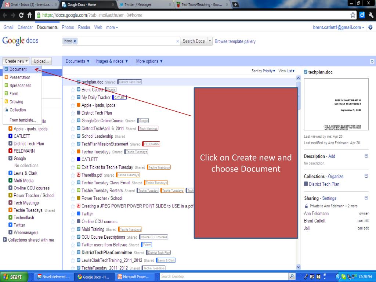The height and width of the screenshot is (282, 376).
Task: Open the settings gear icon
Action: click(x=370, y=27)
